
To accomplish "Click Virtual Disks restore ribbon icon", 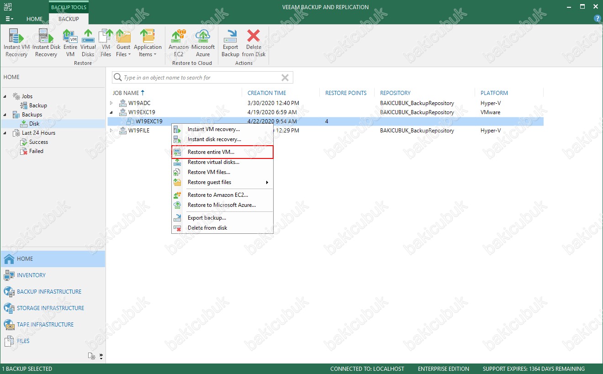I will [88, 43].
